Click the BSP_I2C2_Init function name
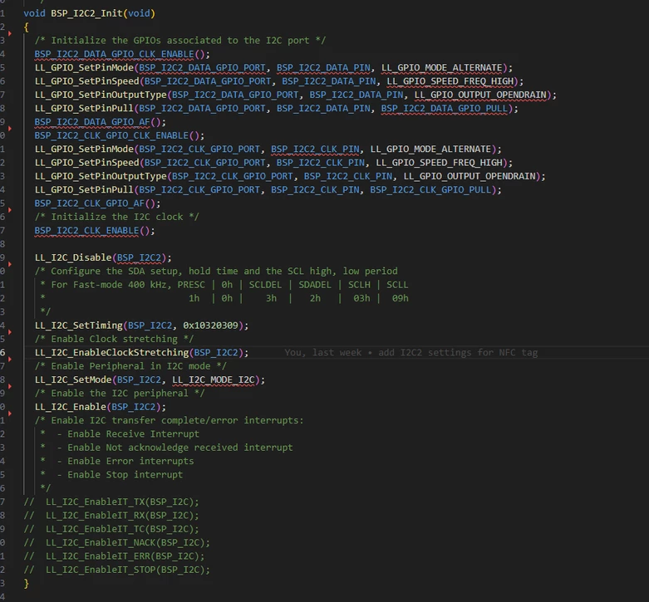The width and height of the screenshot is (649, 602). [86, 13]
